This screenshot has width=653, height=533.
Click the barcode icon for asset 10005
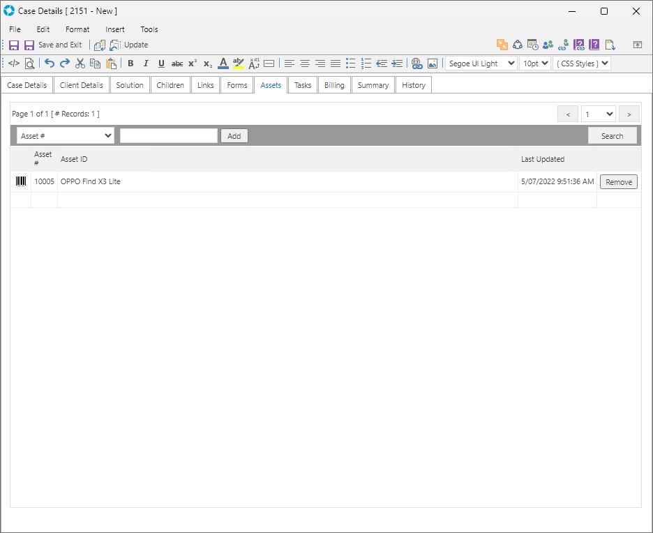click(21, 181)
